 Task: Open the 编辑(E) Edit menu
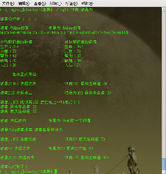24,3
